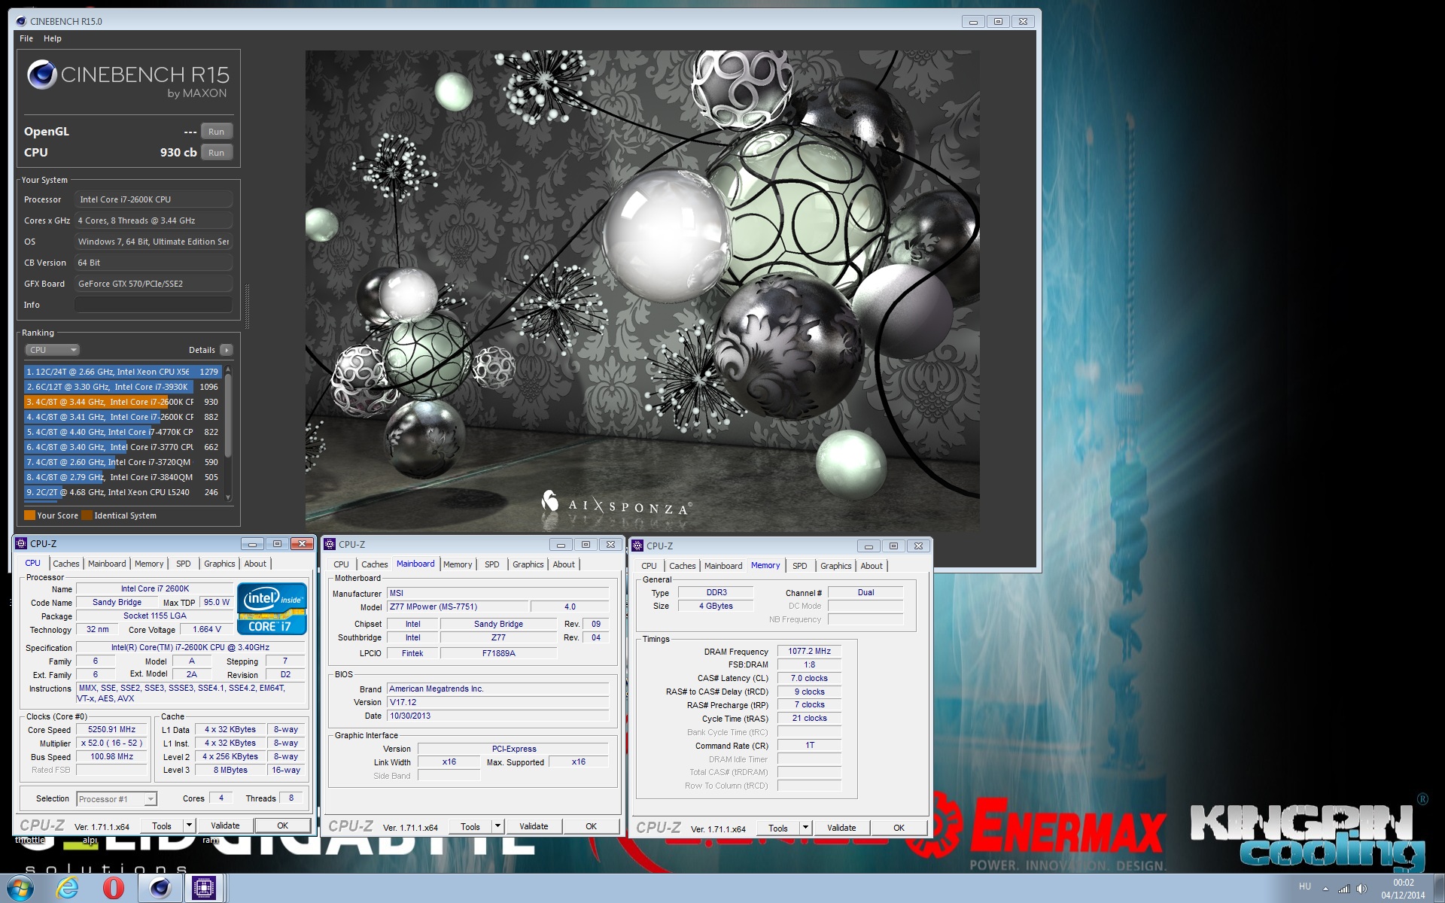
Task: Click the Details arrow button in Ranking
Action: click(227, 350)
